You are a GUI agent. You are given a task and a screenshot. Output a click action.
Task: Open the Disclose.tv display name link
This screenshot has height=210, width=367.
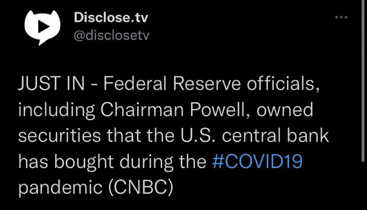111,17
